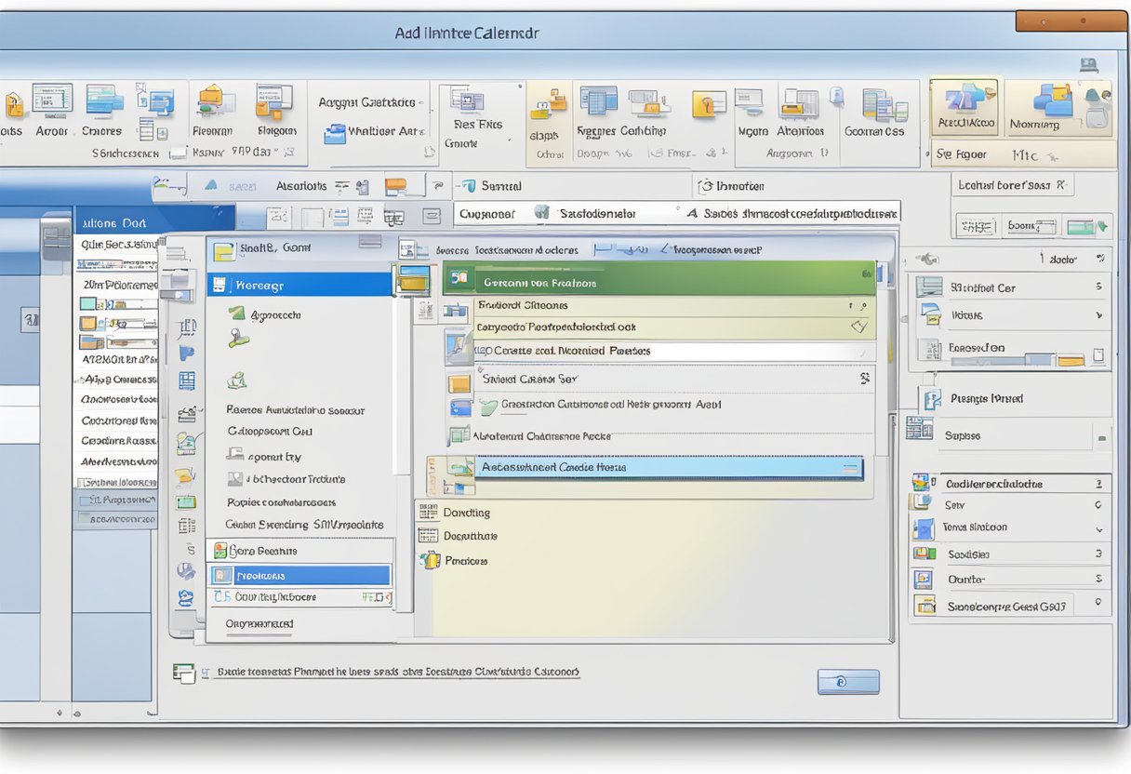This screenshot has height=774, width=1131.
Task: Click the blue button at the dialog's bottom-right
Action: [x=847, y=682]
